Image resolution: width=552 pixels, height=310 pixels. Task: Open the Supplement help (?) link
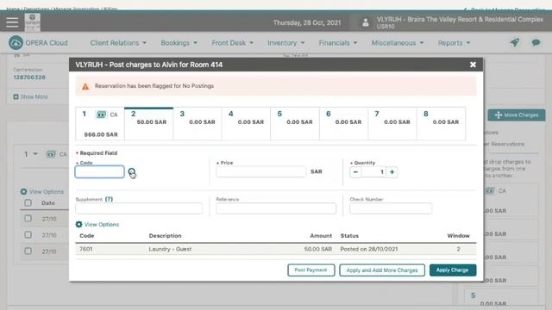[109, 199]
